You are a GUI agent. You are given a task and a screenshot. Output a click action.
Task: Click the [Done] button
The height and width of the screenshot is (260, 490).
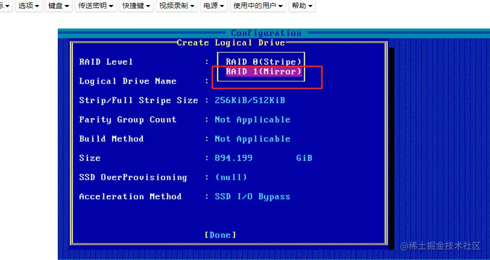pyautogui.click(x=220, y=235)
